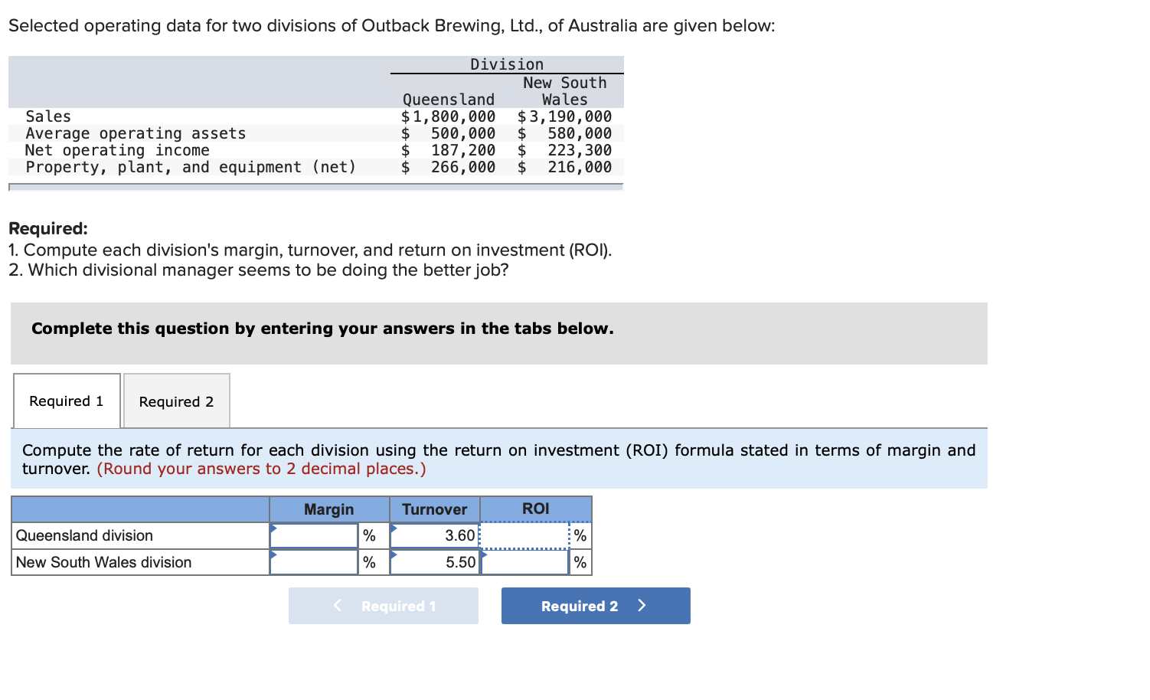Click the right chevron on the Required 2 button
The image size is (1150, 700).
point(642,605)
